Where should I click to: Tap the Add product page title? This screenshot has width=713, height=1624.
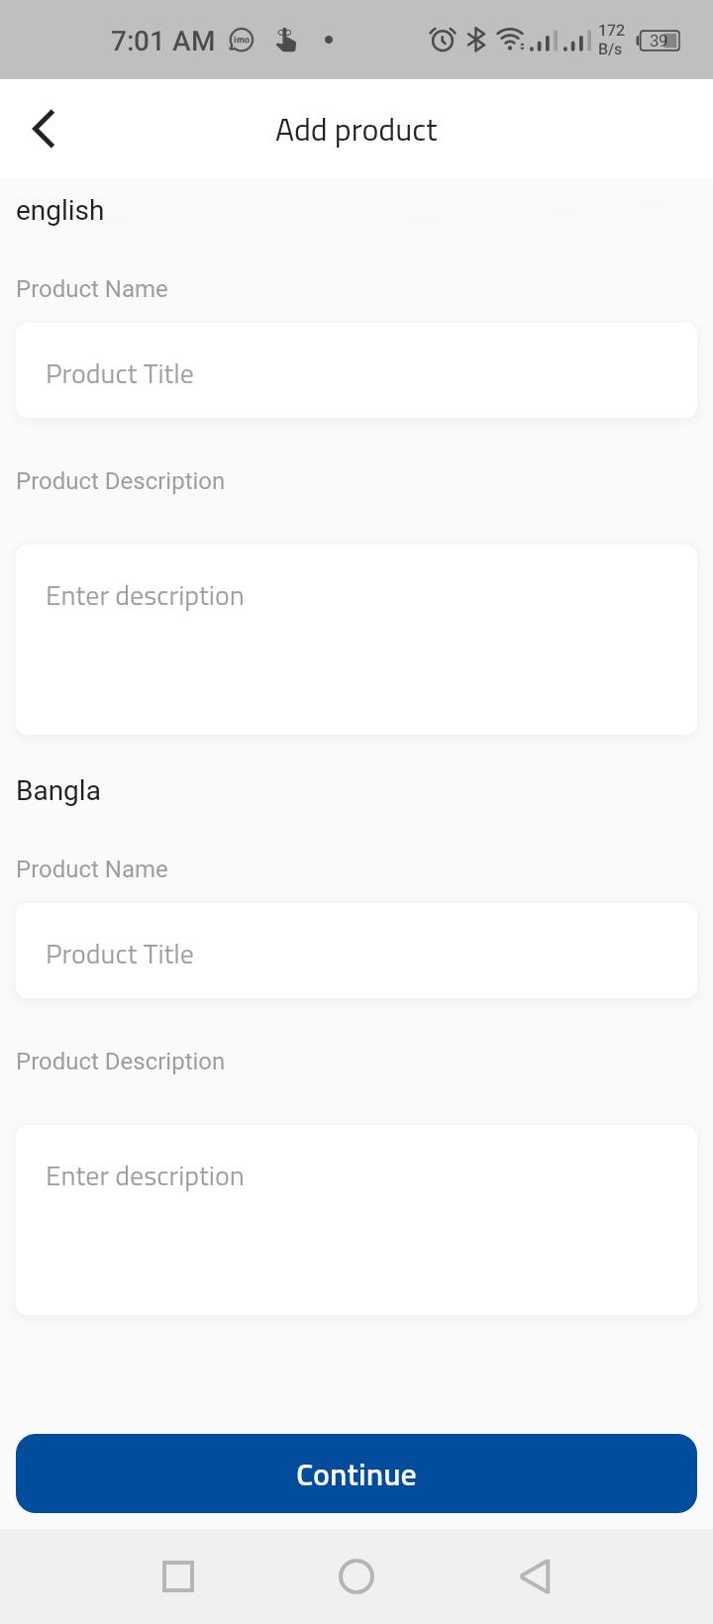pyautogui.click(x=356, y=130)
